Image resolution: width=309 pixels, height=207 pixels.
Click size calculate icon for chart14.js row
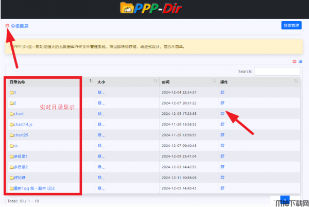(101, 124)
